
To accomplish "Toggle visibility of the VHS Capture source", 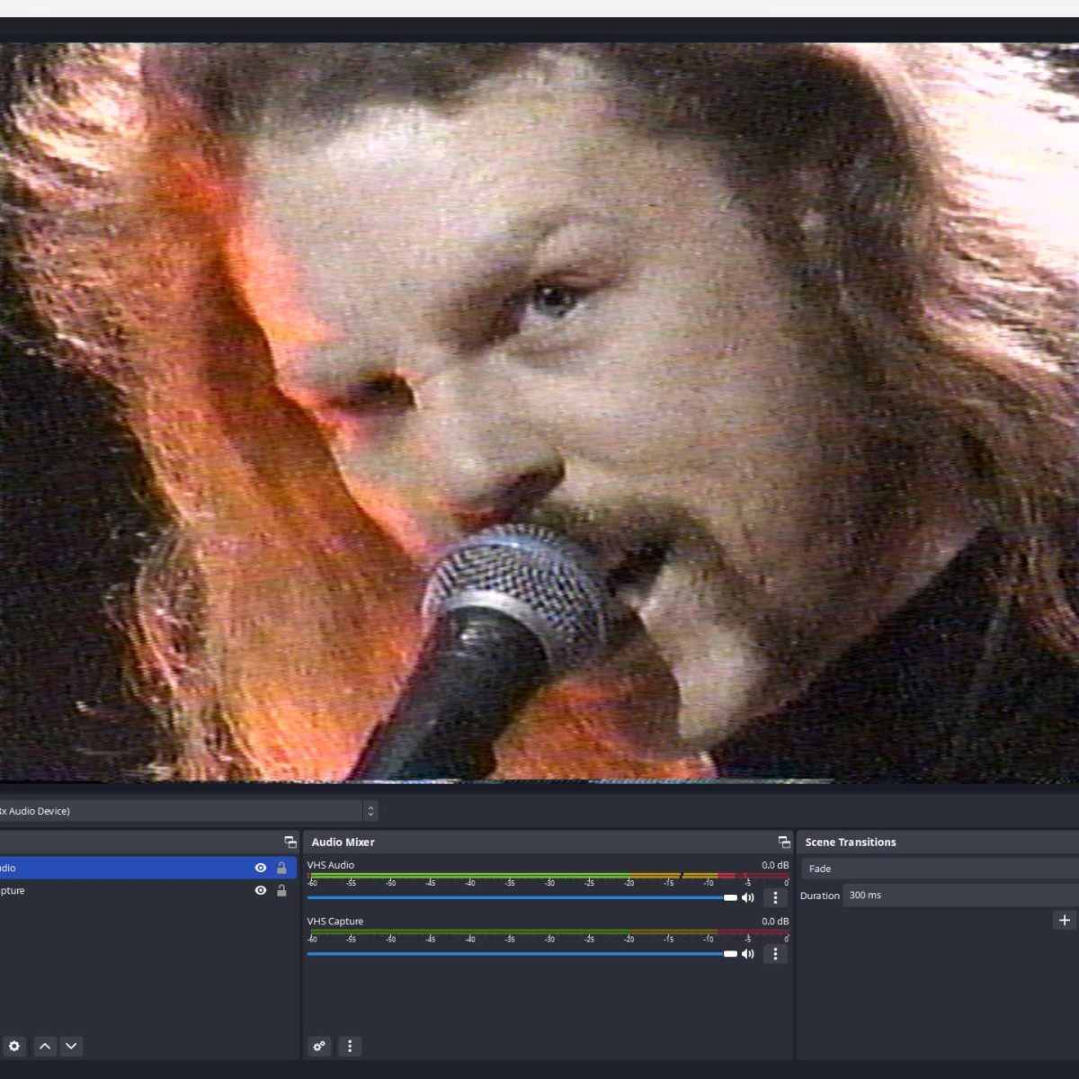I will [x=261, y=890].
